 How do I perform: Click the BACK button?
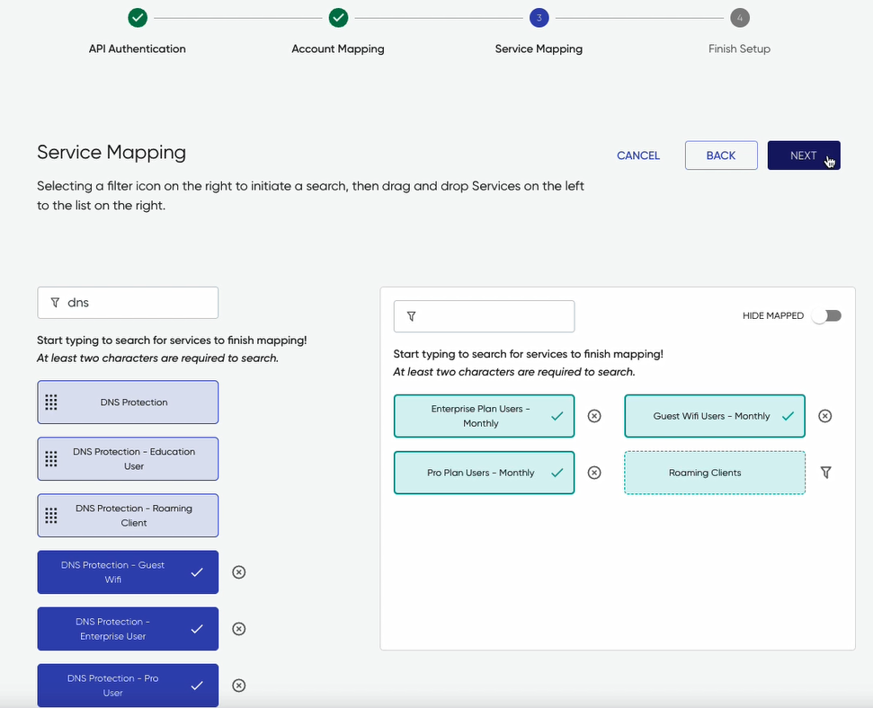[x=721, y=155]
